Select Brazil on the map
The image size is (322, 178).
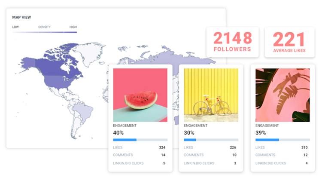(82, 111)
